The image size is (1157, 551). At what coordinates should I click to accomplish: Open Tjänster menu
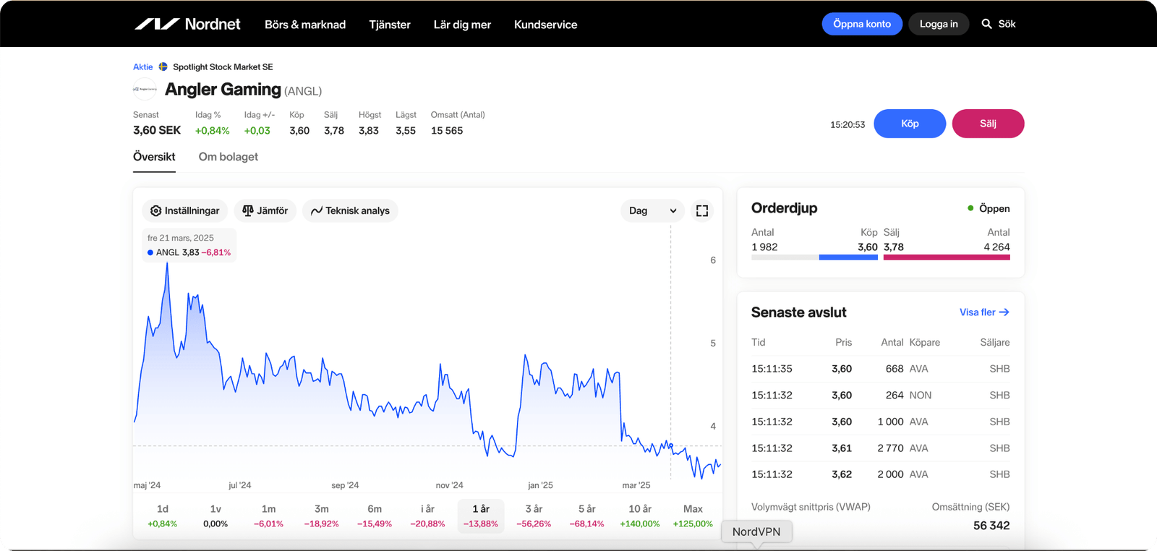[x=390, y=25]
